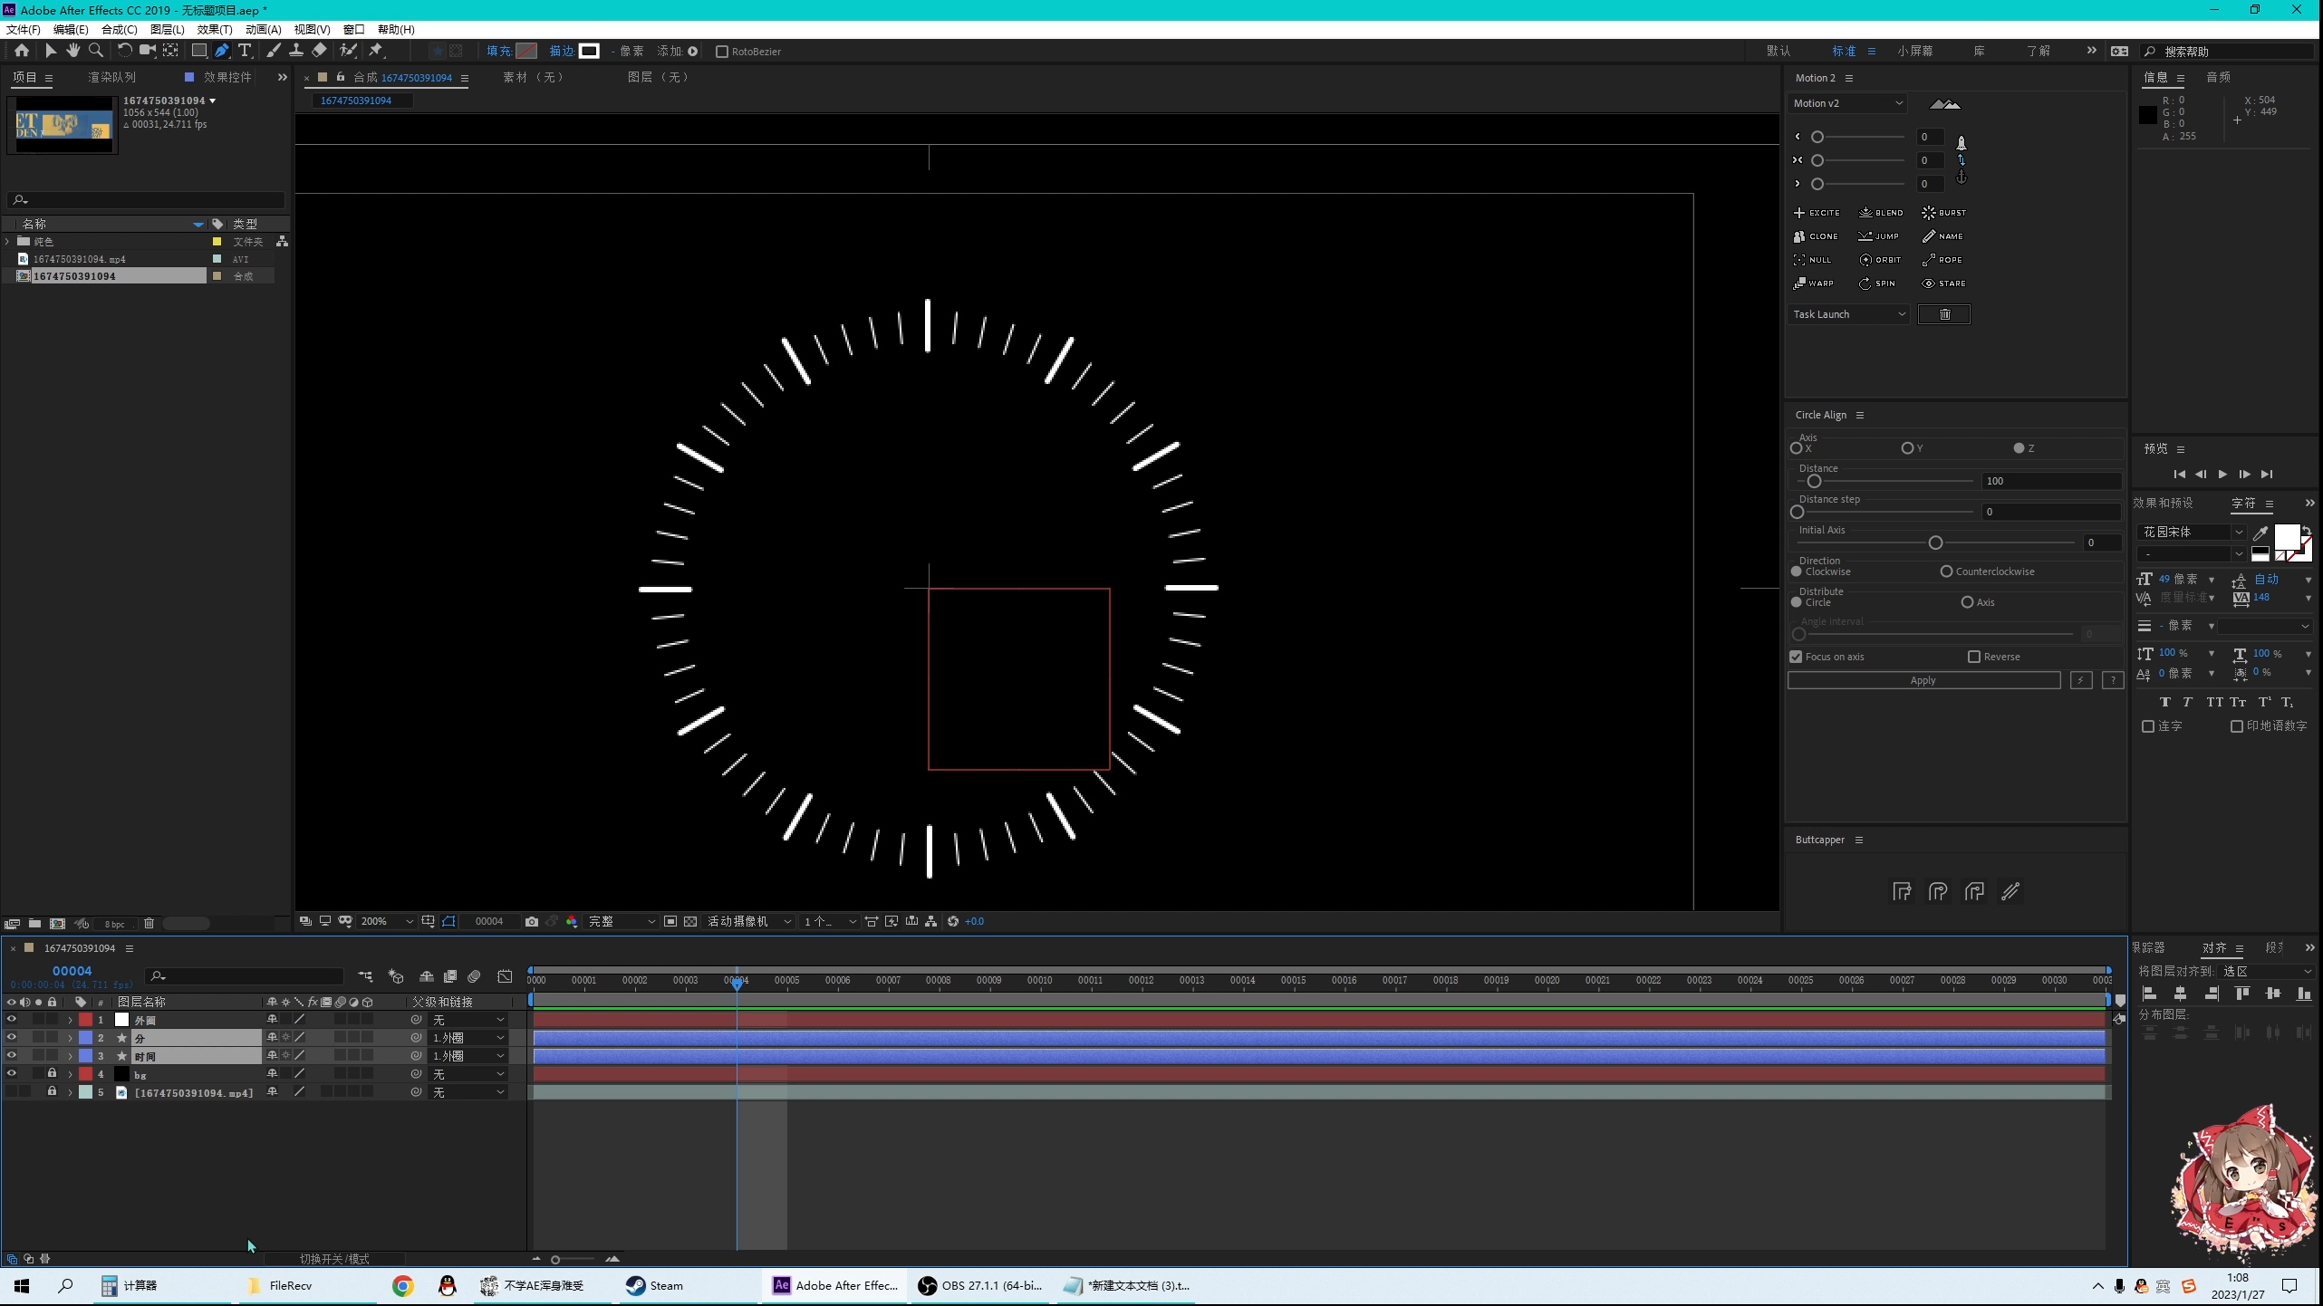
Task: Click the EXCITE button in Motion 2
Action: click(1817, 213)
